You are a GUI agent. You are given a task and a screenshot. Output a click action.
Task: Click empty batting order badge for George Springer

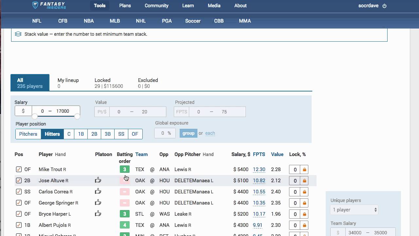pyautogui.click(x=125, y=203)
